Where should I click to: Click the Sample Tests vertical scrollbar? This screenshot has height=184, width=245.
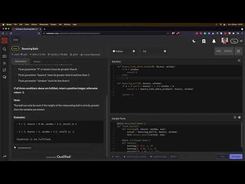[x=241, y=134]
